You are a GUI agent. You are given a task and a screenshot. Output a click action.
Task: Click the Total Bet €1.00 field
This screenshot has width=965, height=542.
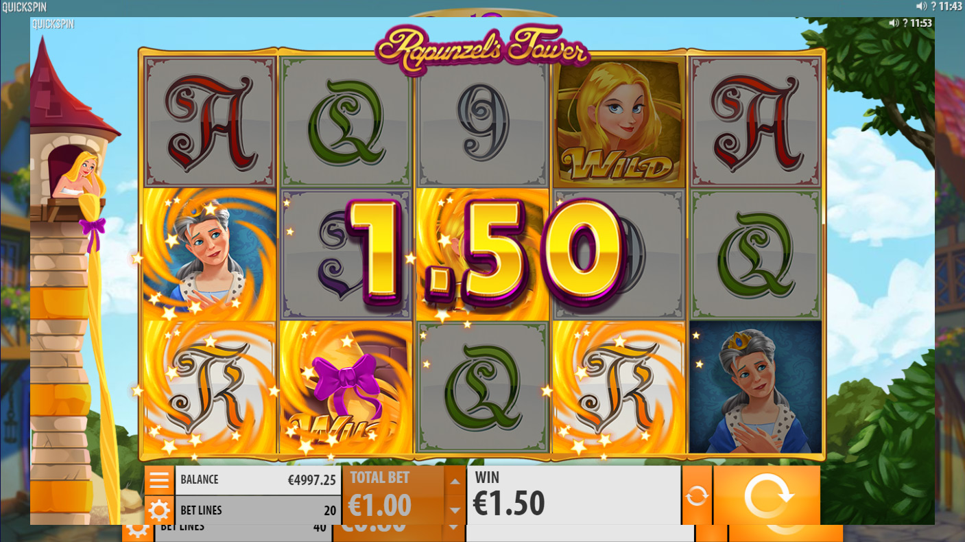pyautogui.click(x=393, y=495)
